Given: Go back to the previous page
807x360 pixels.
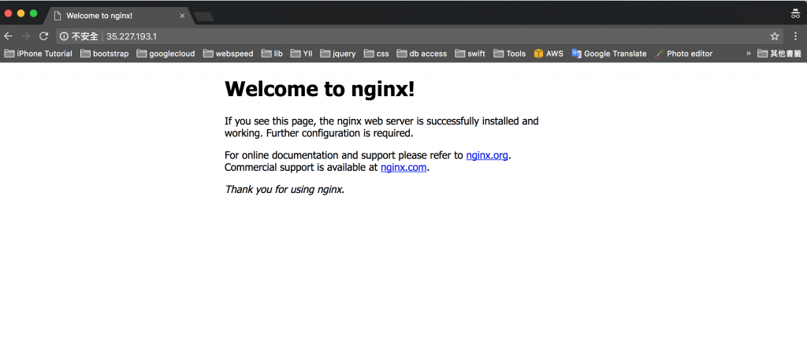Looking at the screenshot, I should pos(8,36).
